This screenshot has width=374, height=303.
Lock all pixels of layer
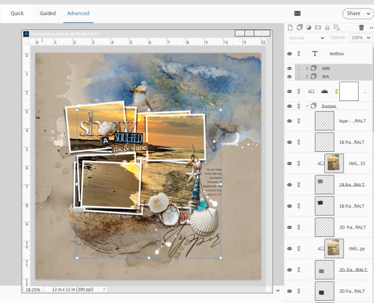tap(327, 28)
